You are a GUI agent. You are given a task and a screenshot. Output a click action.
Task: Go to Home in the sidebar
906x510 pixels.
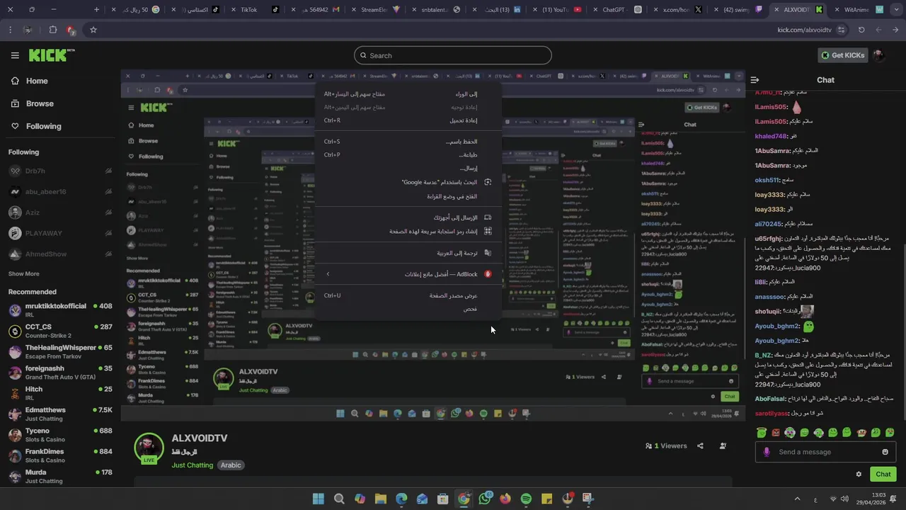(30, 81)
